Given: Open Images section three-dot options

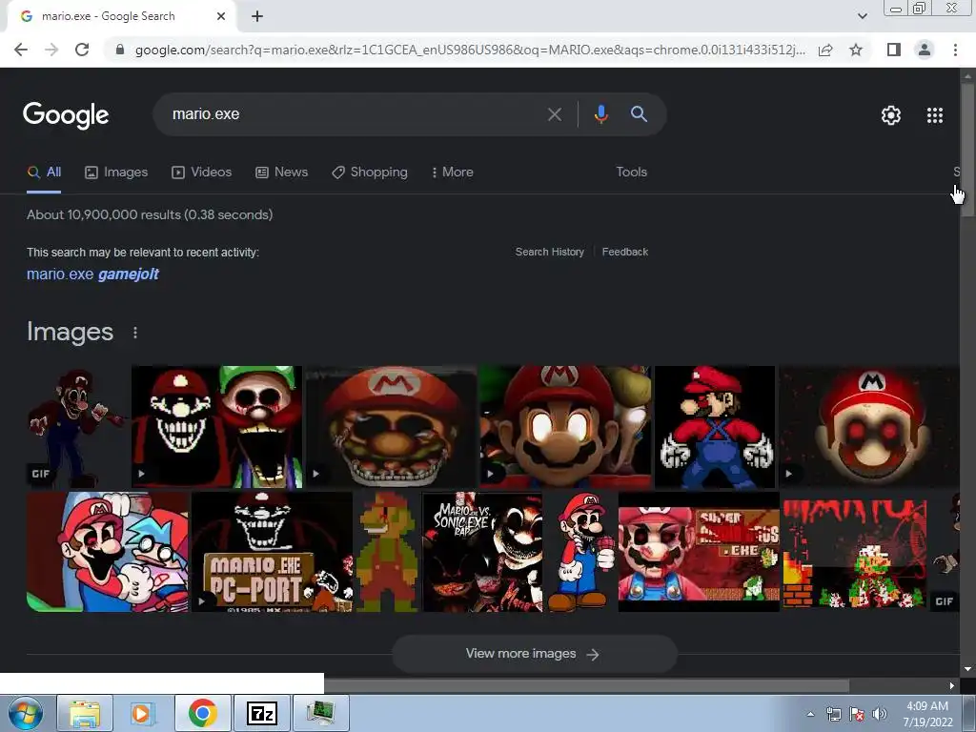Looking at the screenshot, I should coord(135,333).
